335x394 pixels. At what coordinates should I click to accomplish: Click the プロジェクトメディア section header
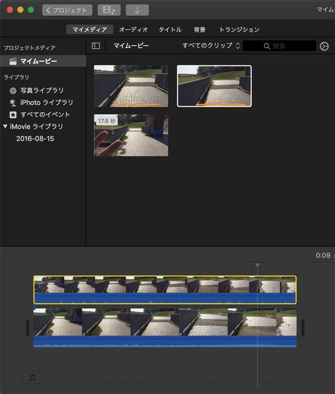pyautogui.click(x=29, y=48)
